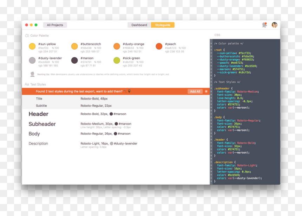Click the Title suggested text style
The width and height of the screenshot is (302, 216).
[x=116, y=99]
